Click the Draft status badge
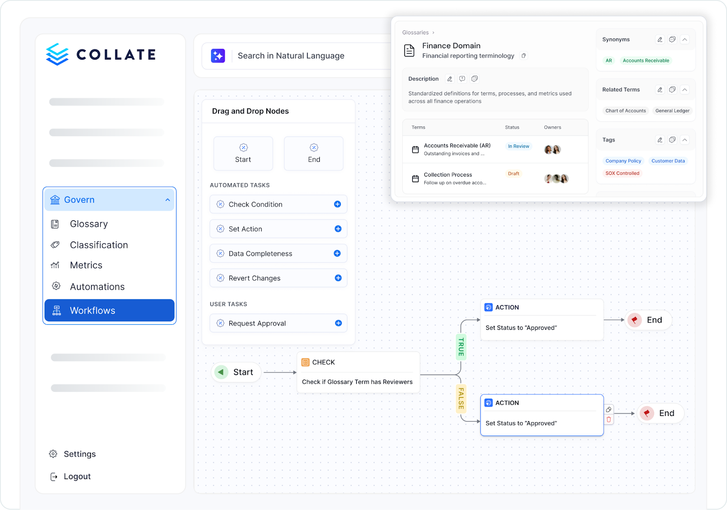The image size is (727, 510). click(x=513, y=173)
